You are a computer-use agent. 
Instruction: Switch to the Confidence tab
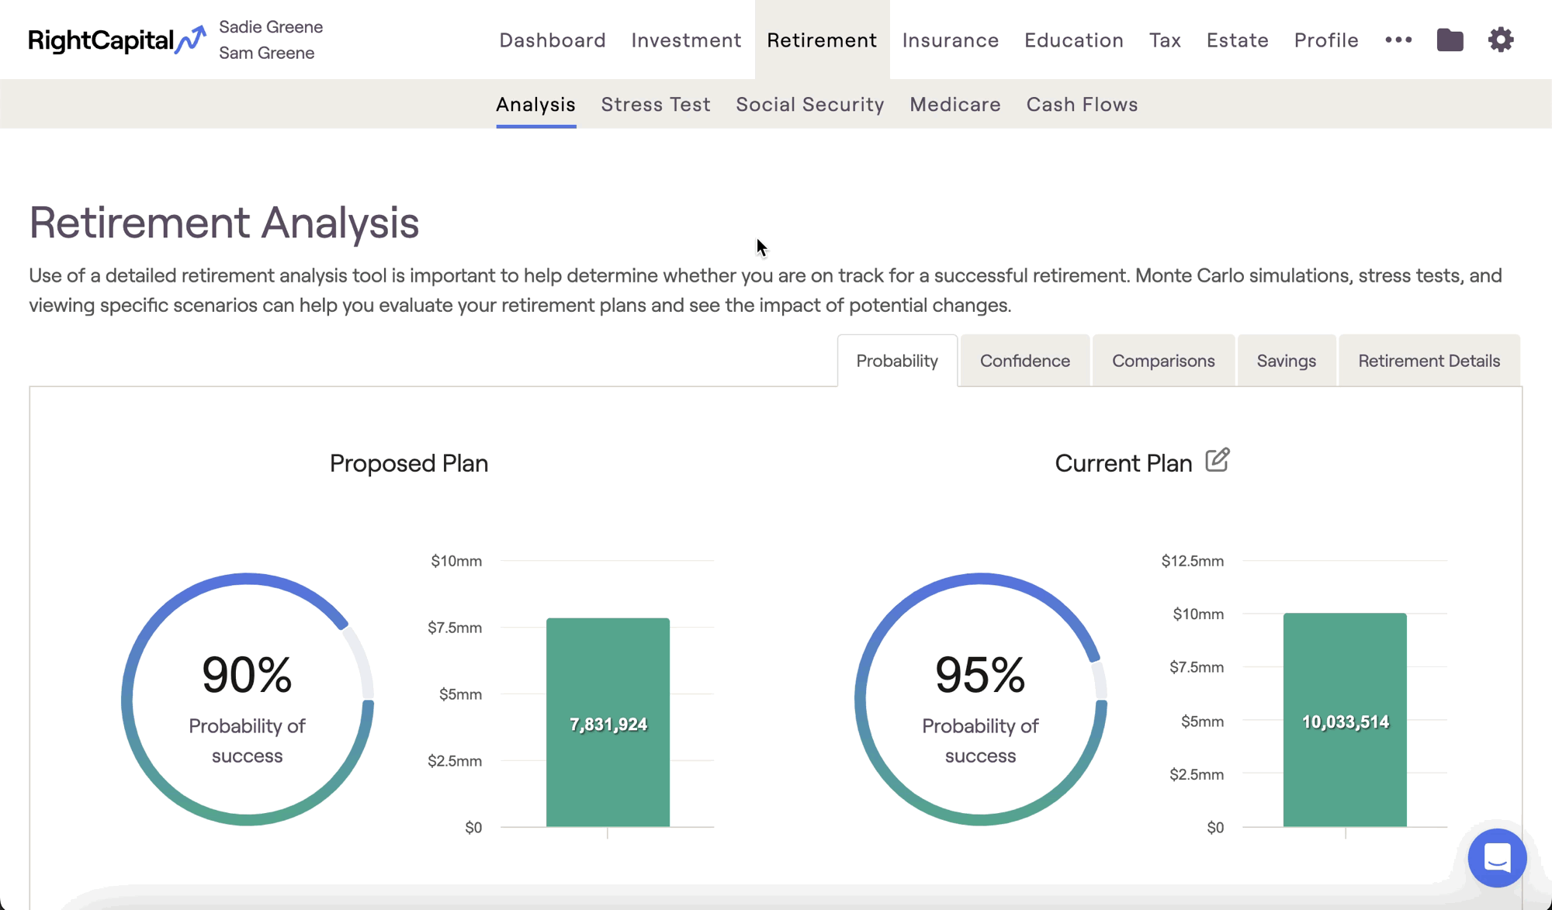coord(1024,361)
